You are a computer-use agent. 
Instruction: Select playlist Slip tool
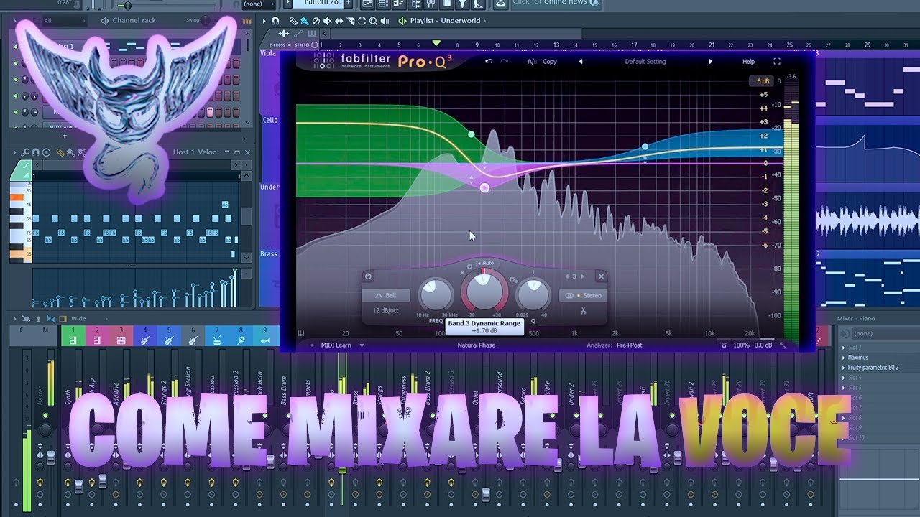[x=339, y=21]
